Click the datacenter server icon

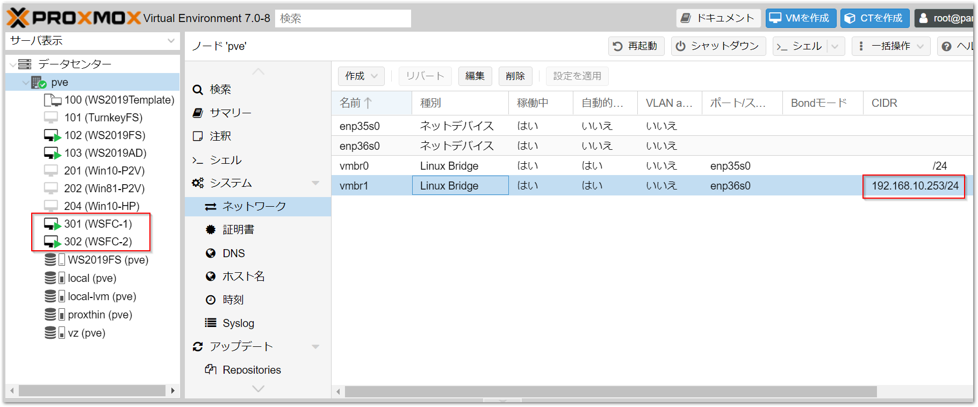click(25, 64)
